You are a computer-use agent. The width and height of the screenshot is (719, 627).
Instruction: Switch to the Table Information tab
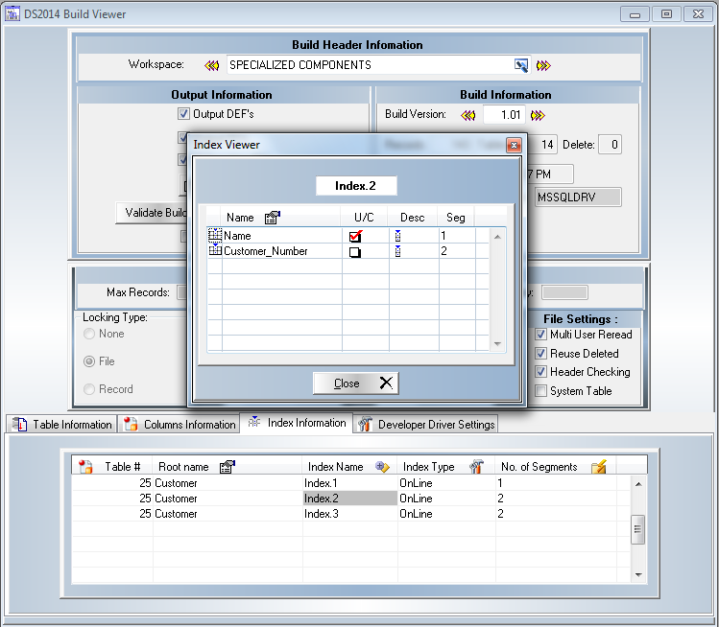point(63,425)
